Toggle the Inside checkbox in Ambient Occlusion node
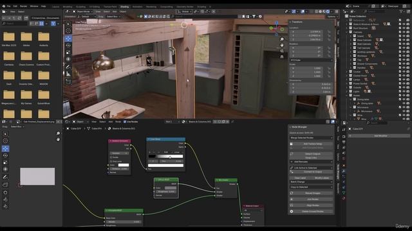This screenshot has width=412, height=231. (111, 157)
